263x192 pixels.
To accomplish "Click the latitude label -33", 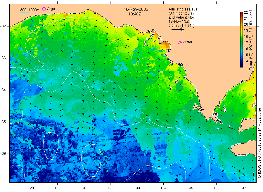I will tap(3, 58).
